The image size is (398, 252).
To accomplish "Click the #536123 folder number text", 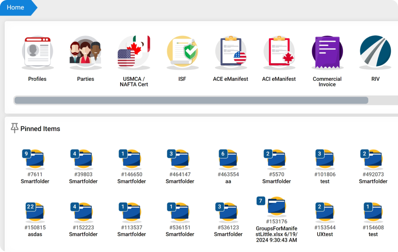I will coord(228,227).
